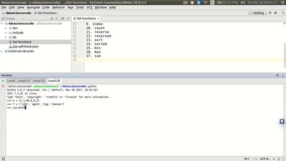Open the Refactor menu
The image size is (286, 161).
click(x=59, y=7)
